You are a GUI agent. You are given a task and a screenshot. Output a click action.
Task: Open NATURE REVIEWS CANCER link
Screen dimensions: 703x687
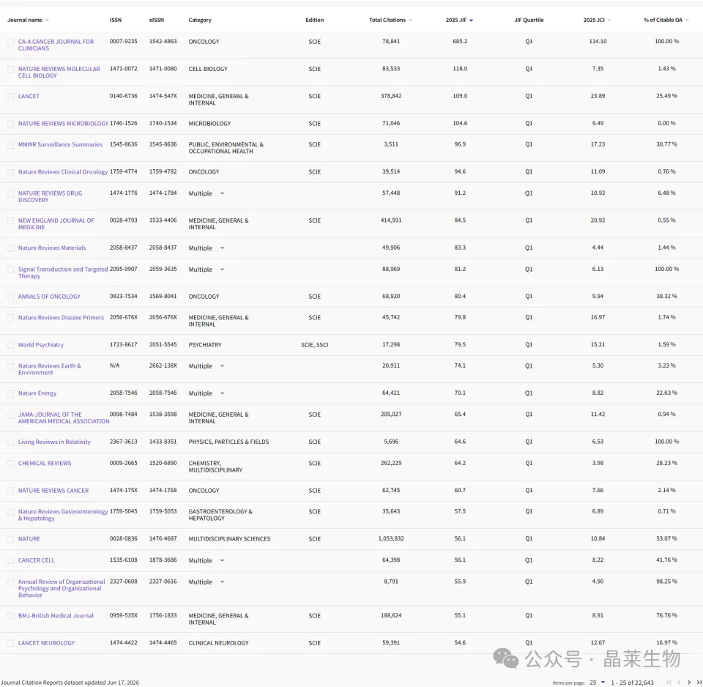point(53,491)
